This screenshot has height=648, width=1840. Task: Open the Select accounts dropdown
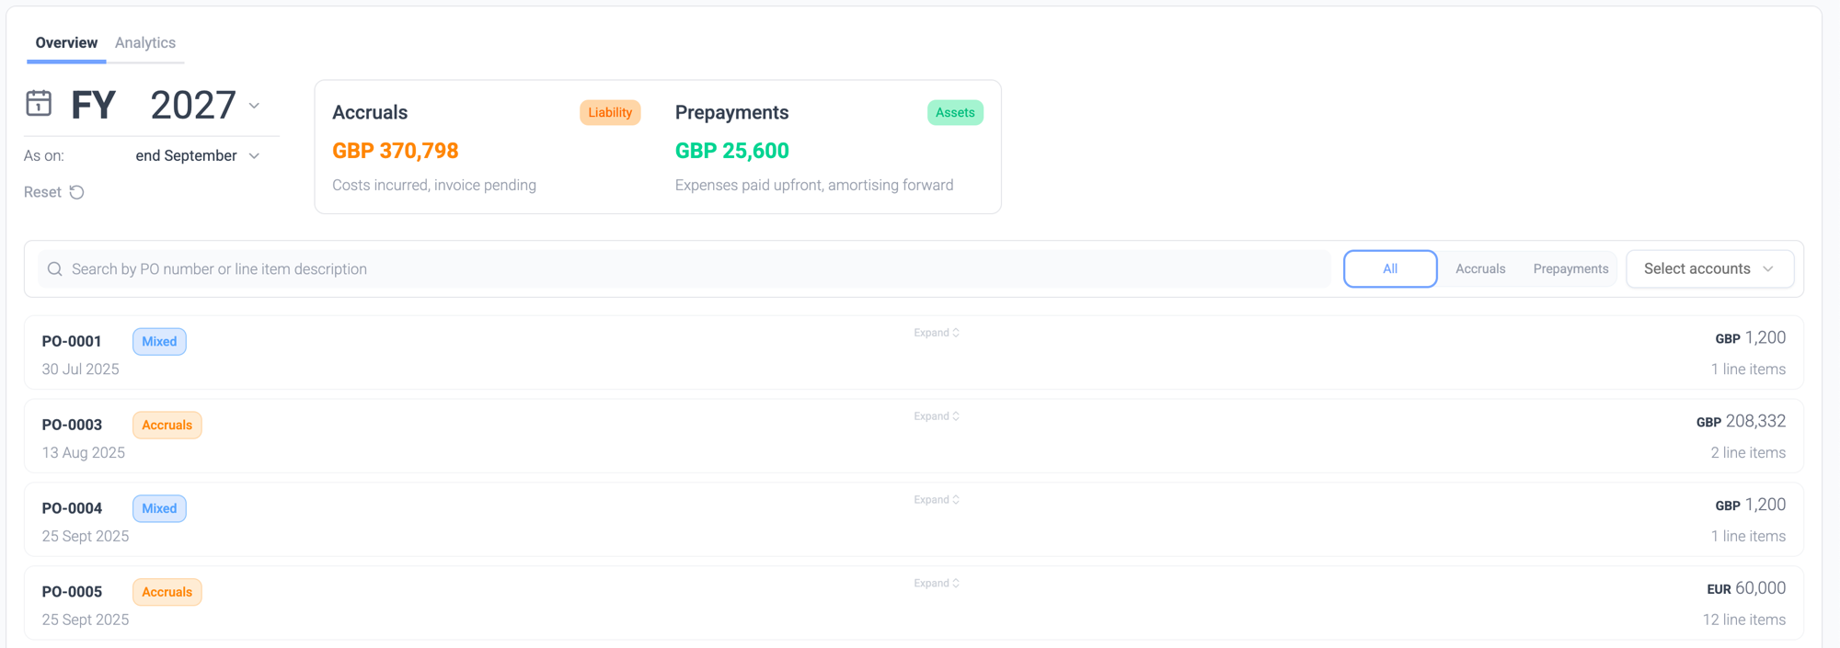pos(1709,269)
